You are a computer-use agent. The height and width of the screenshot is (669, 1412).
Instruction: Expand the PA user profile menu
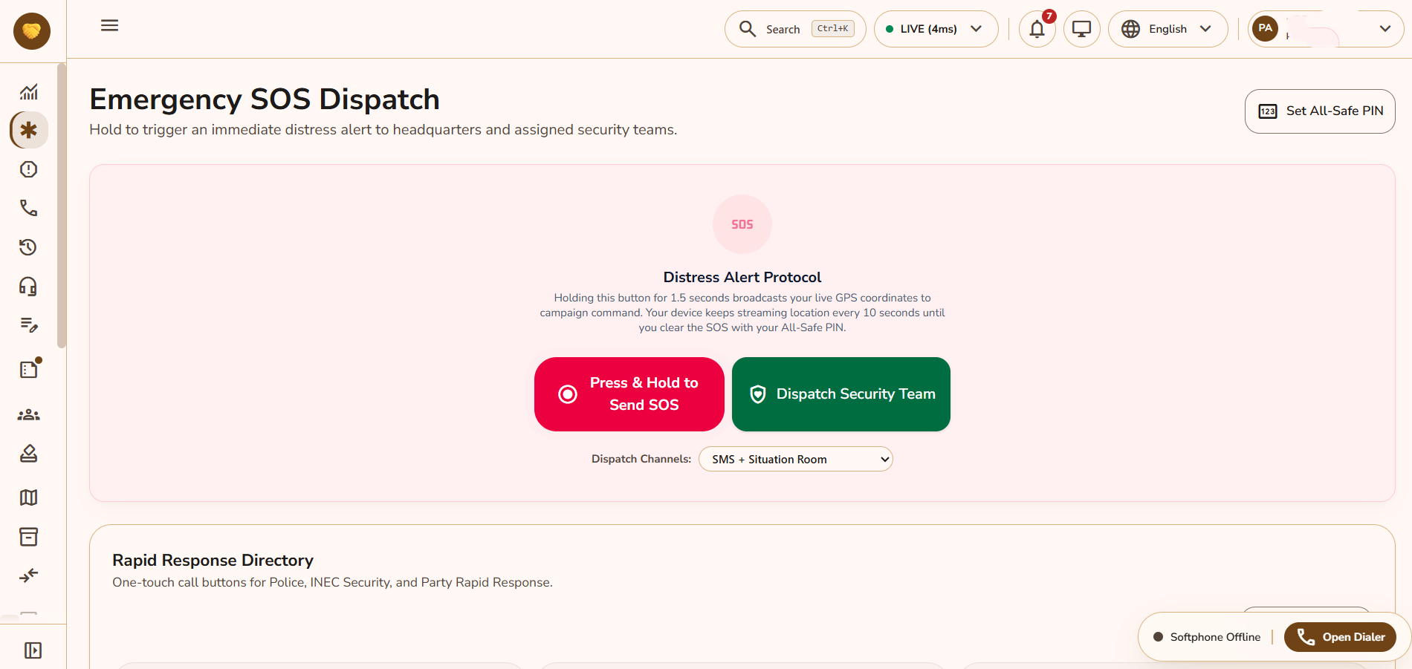1326,29
